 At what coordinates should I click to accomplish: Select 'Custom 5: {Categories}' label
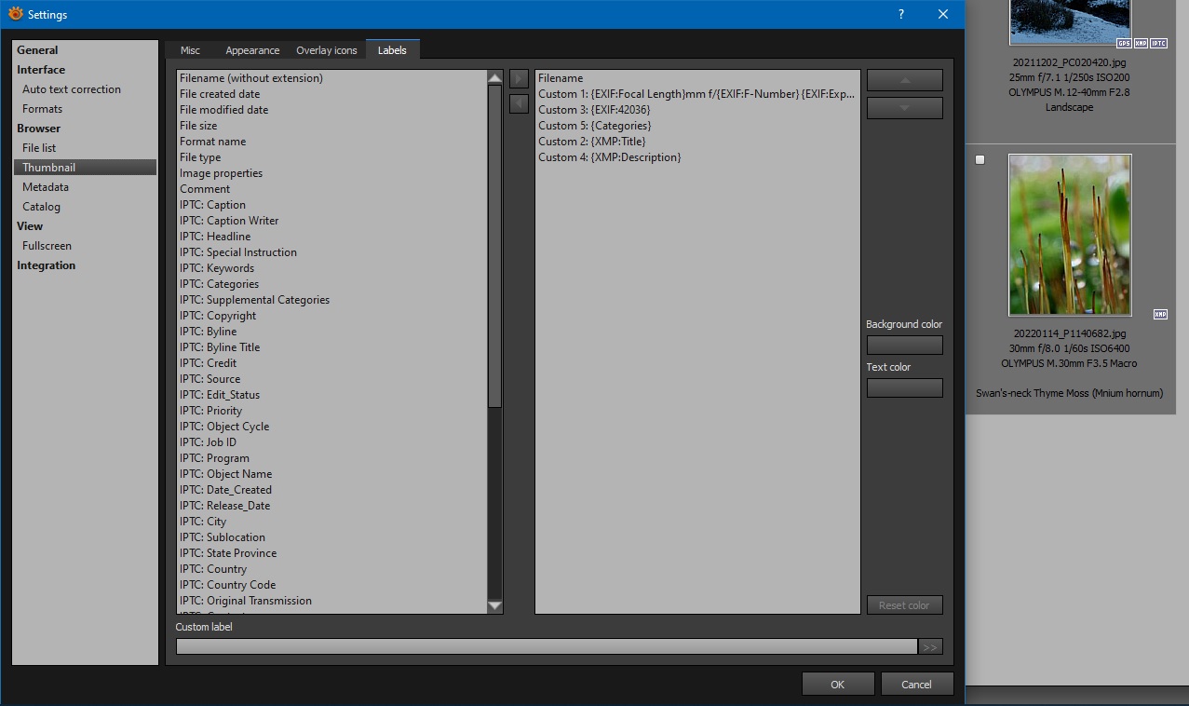coord(594,126)
